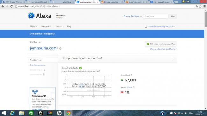Click the page vertical scrollbar thumb
This screenshot has height=116, width=207.
point(205,19)
